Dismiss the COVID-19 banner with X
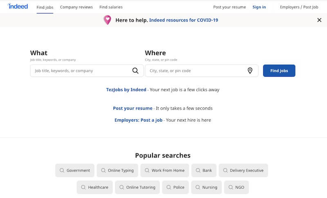The width and height of the screenshot is (327, 198). (319, 20)
